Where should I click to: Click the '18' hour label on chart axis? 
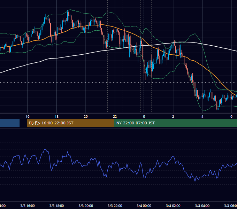coord(56,117)
